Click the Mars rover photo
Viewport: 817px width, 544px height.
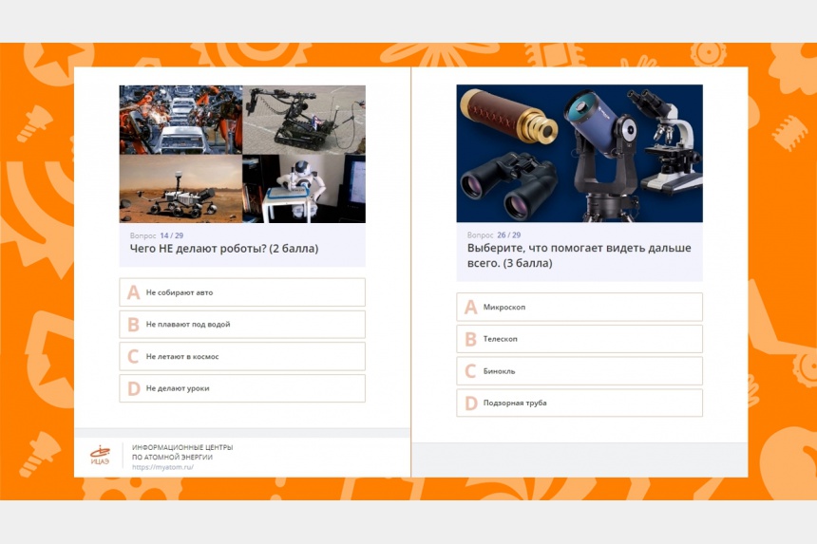coord(180,189)
